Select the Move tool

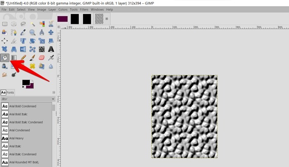click(51, 33)
